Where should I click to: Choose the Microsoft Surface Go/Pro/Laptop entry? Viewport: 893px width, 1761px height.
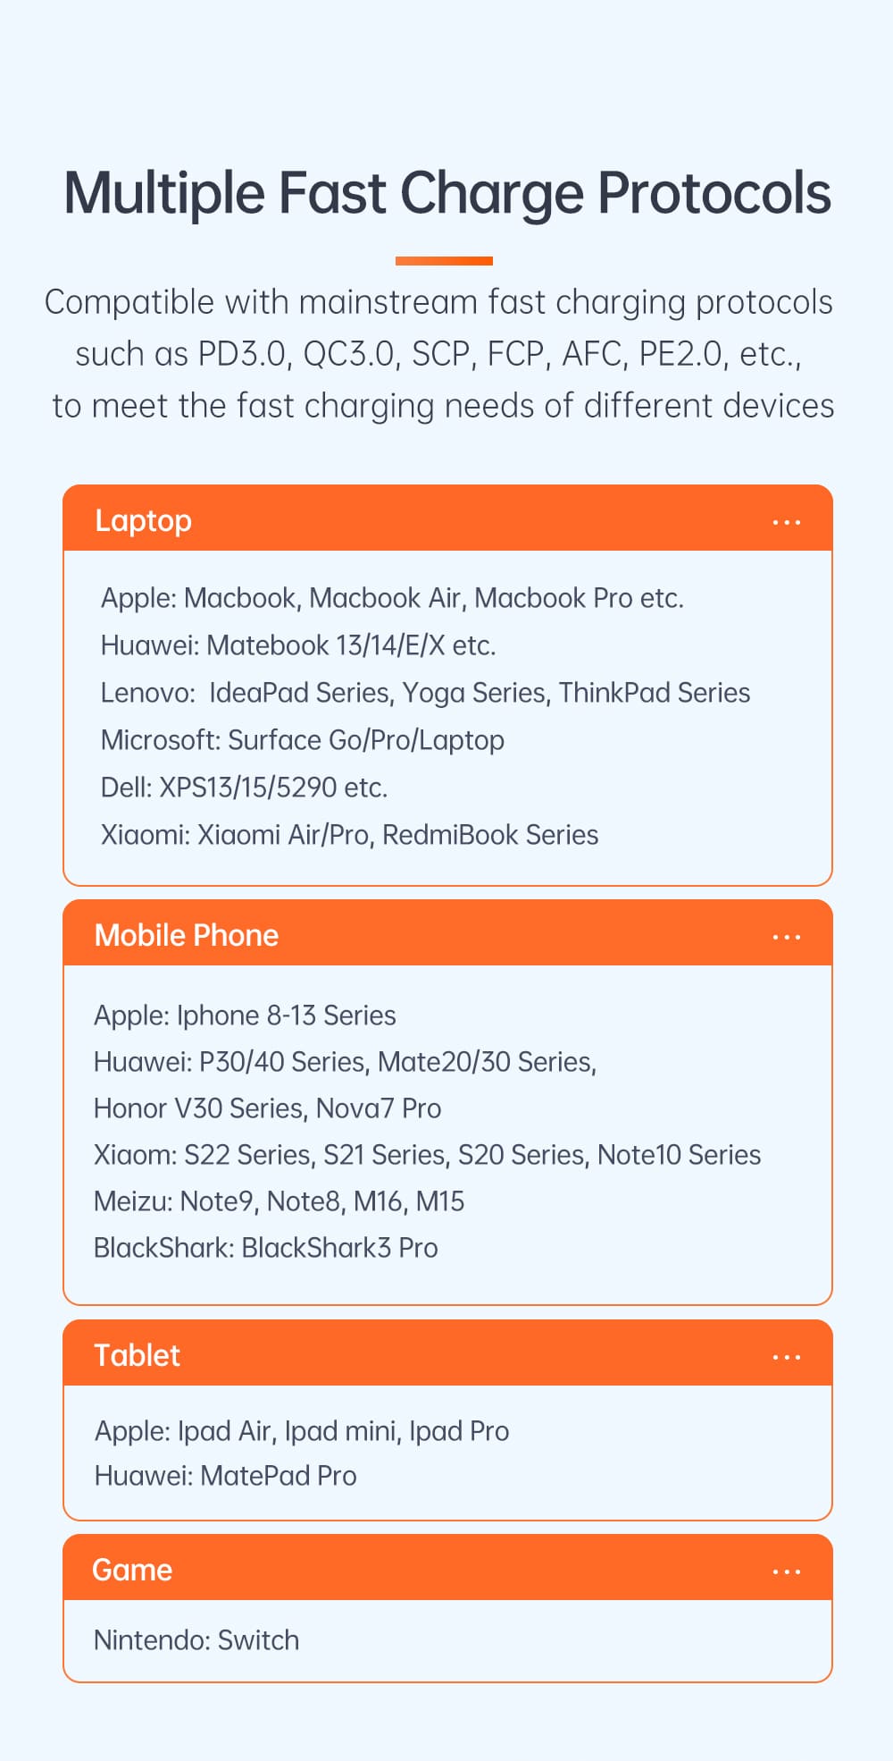(303, 740)
